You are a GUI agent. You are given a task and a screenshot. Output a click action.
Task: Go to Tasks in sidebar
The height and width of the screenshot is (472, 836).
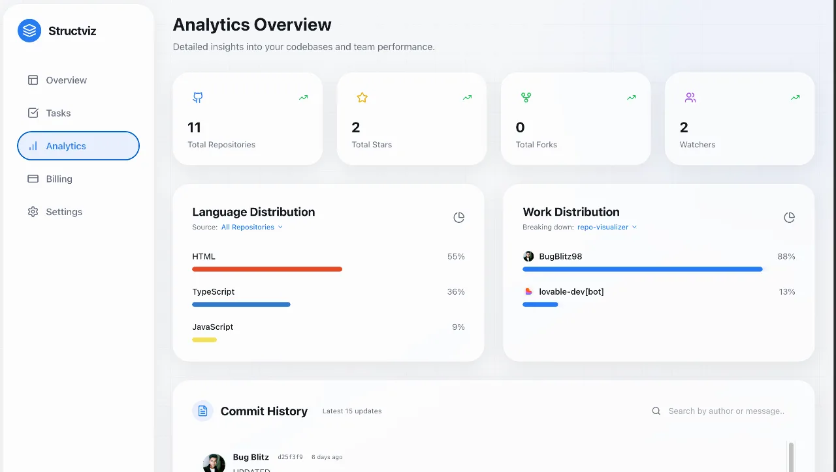coord(78,113)
